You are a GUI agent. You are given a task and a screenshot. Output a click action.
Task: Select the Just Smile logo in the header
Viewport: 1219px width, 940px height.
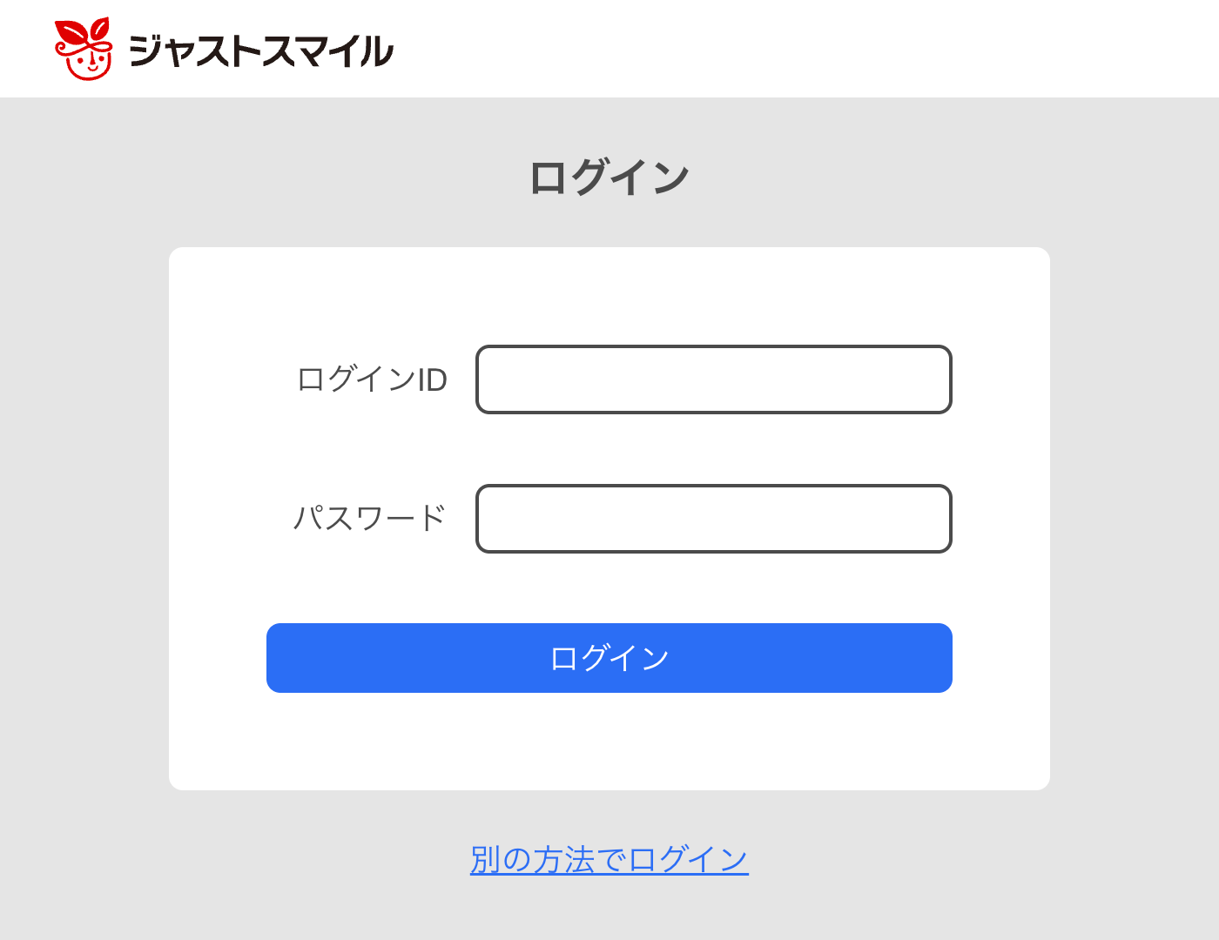click(224, 50)
